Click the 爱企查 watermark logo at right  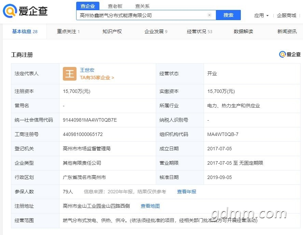click(x=290, y=54)
